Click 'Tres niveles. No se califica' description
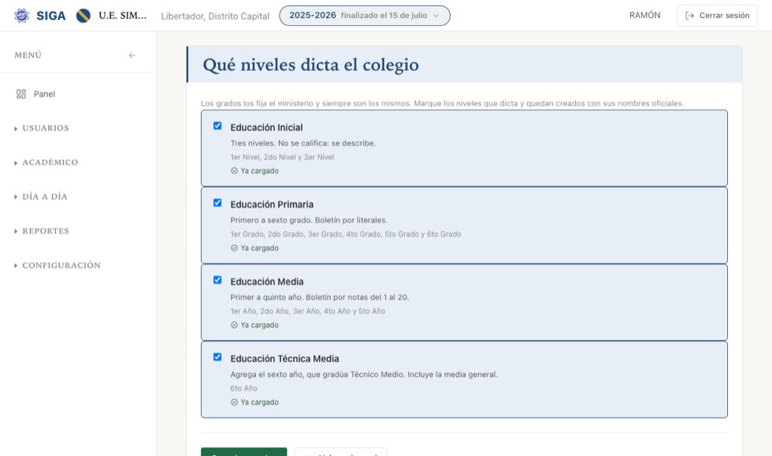The height and width of the screenshot is (456, 772). coord(302,143)
